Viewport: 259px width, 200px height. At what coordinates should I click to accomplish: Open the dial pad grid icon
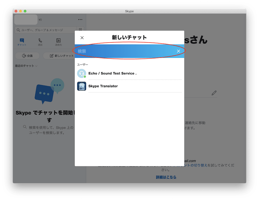81,29
